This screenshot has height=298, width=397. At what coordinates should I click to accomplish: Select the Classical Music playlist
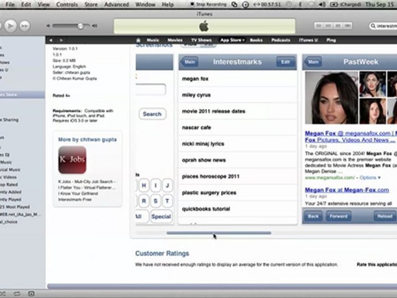pyautogui.click(x=10, y=170)
